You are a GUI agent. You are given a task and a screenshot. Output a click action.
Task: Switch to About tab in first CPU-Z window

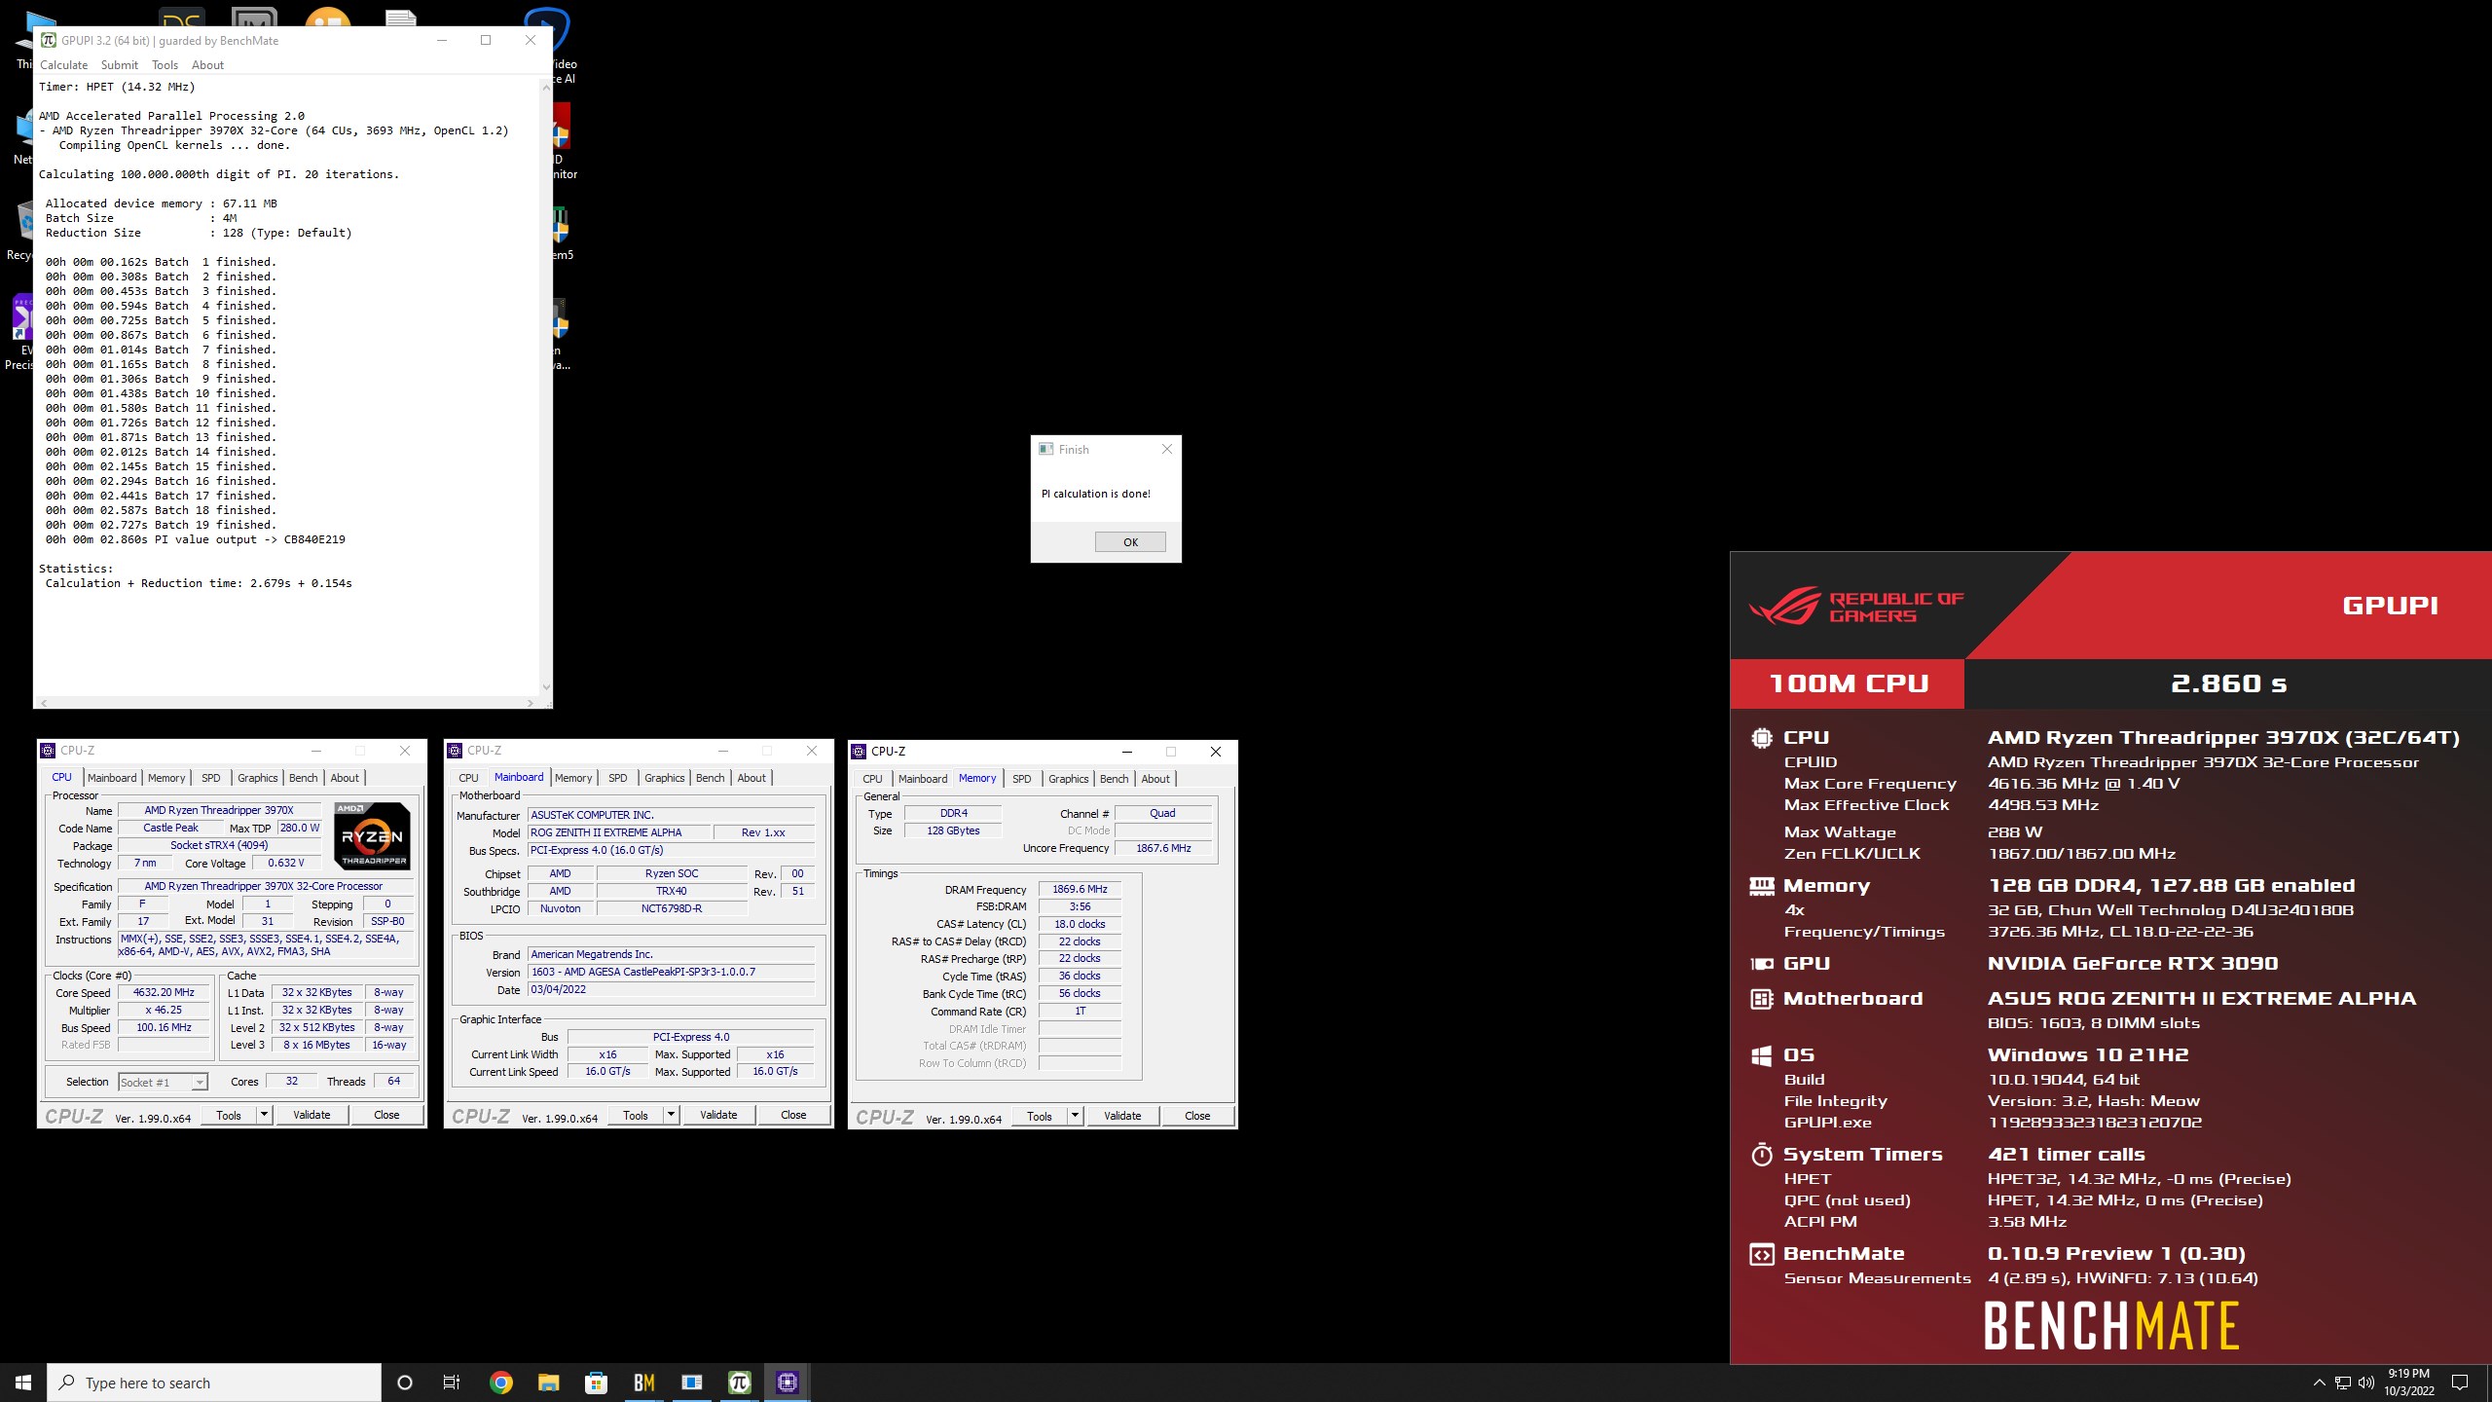[345, 778]
